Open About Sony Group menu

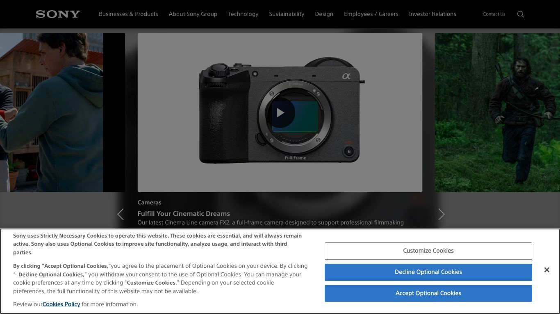(193, 14)
